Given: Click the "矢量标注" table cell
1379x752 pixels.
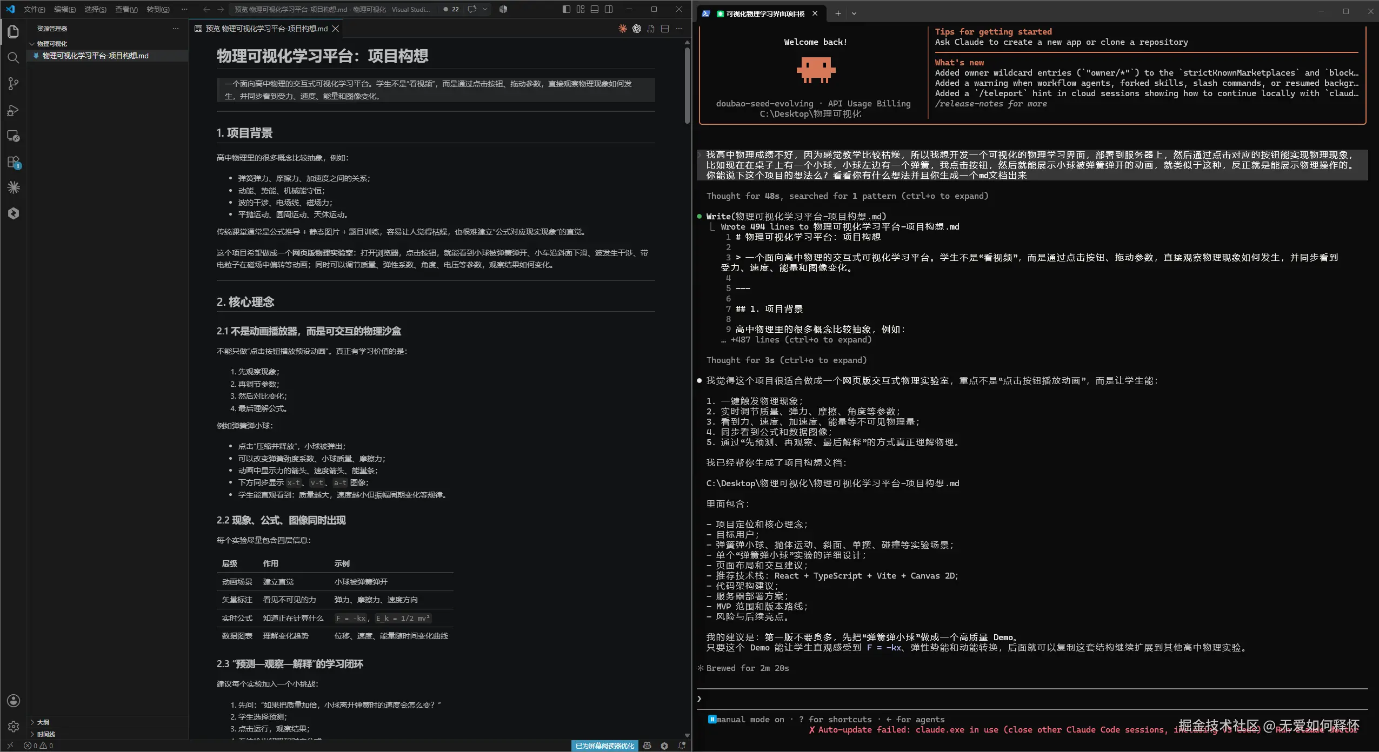Looking at the screenshot, I should (x=237, y=600).
